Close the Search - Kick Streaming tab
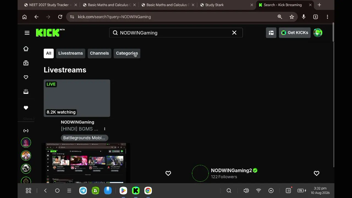The image size is (352, 198). click(310, 5)
